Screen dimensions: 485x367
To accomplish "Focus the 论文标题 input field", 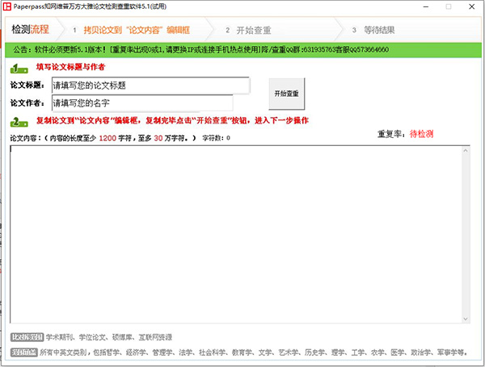I will pyautogui.click(x=150, y=85).
